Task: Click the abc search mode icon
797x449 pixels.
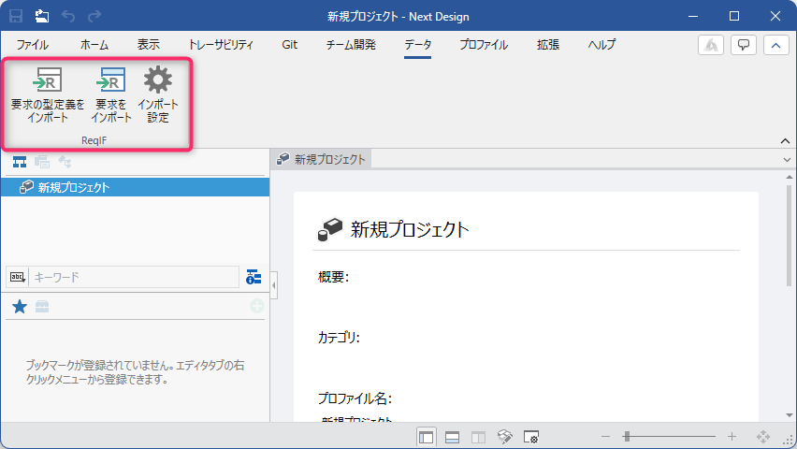Action: click(x=17, y=277)
